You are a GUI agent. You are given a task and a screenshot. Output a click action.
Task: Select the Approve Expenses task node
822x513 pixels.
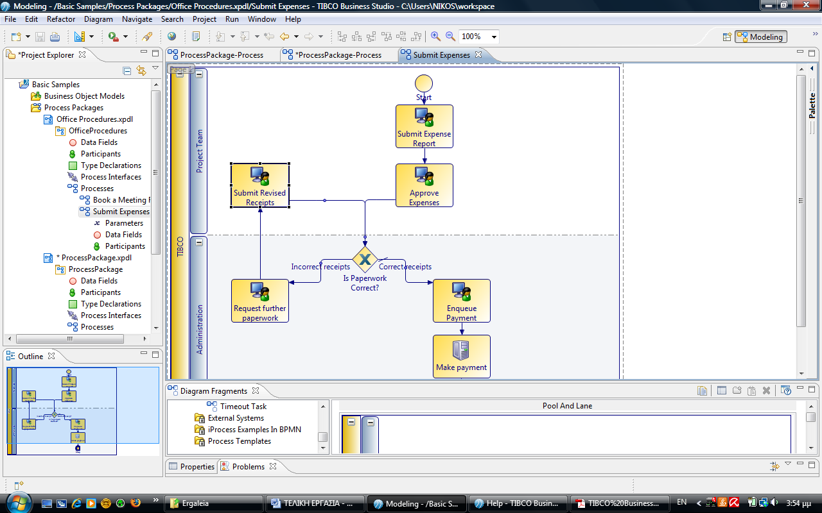tap(424, 185)
